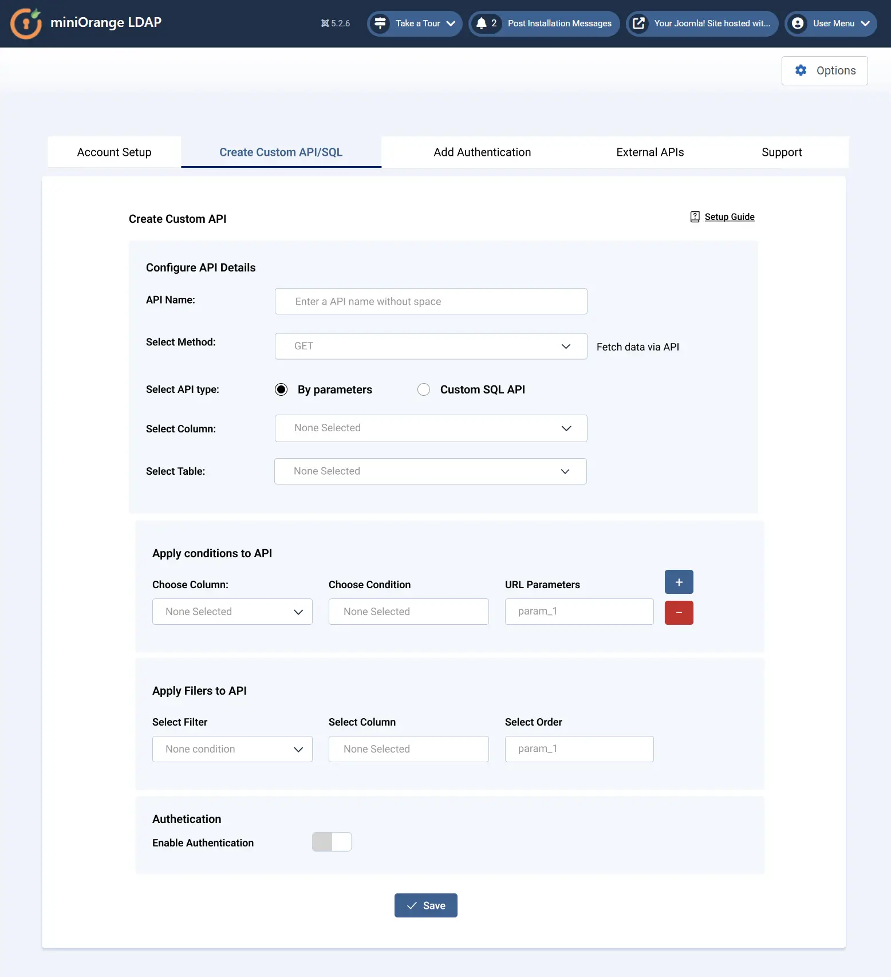
Task: Expand the Select Method GET dropdown
Action: pos(431,346)
